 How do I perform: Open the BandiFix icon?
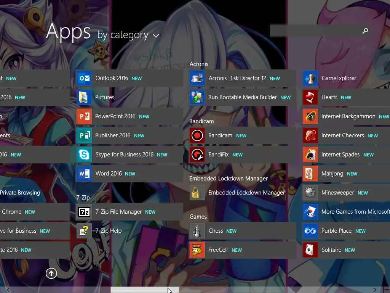click(x=197, y=155)
